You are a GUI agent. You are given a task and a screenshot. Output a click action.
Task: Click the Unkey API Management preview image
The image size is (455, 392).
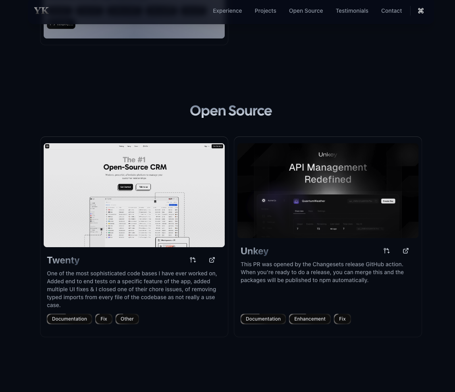tap(328, 190)
